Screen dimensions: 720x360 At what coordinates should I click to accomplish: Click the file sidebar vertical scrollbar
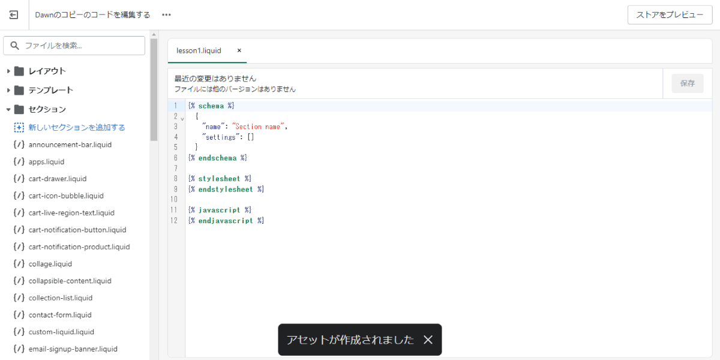click(154, 90)
